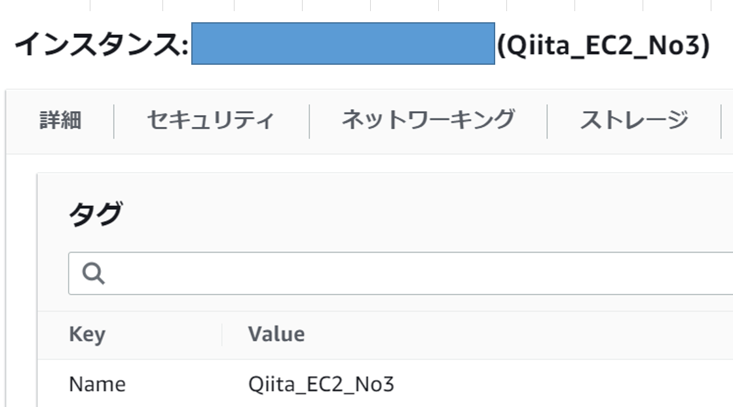Select the Name tag row
Screen dimensions: 733x407
click(96, 384)
